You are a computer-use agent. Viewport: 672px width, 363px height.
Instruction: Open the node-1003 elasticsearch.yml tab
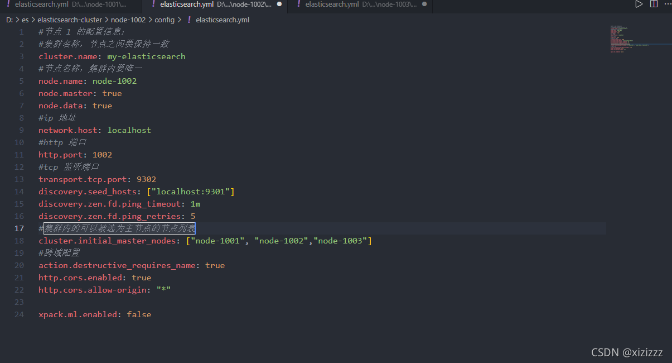pyautogui.click(x=360, y=4)
